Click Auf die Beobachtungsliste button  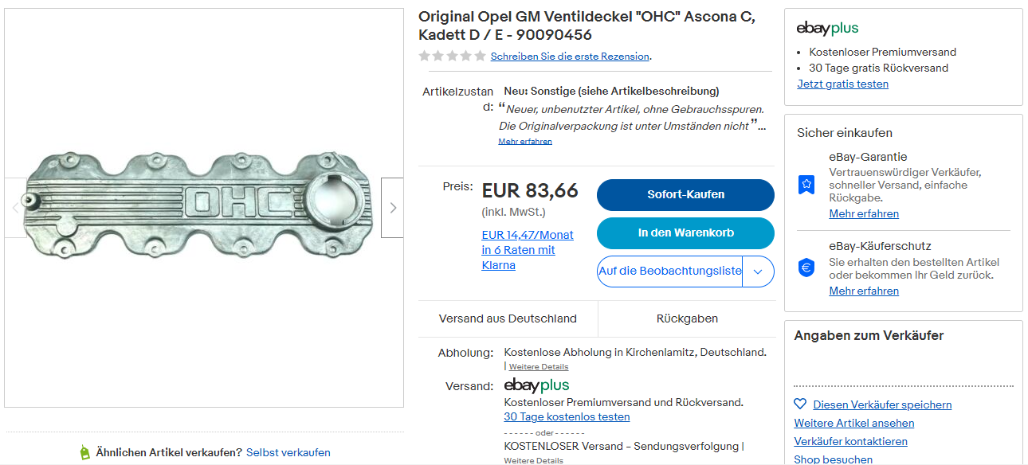(669, 272)
